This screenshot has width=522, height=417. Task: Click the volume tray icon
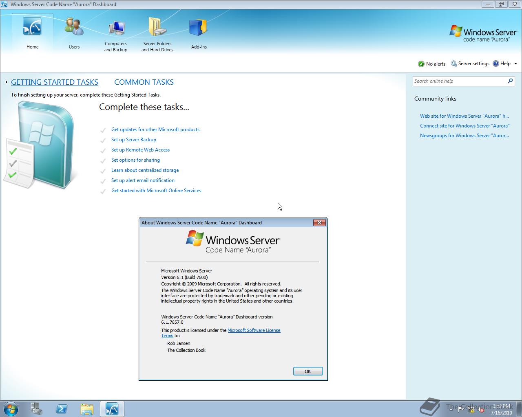[480, 410]
